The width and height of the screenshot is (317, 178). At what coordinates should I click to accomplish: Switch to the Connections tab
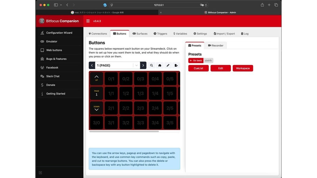98,34
